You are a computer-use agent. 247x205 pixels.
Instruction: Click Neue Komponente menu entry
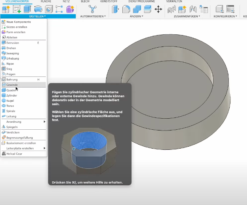[x=18, y=22]
